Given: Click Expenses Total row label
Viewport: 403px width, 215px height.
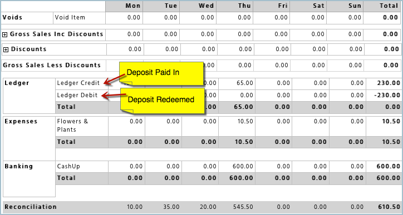Looking at the screenshot, I should point(66,142).
